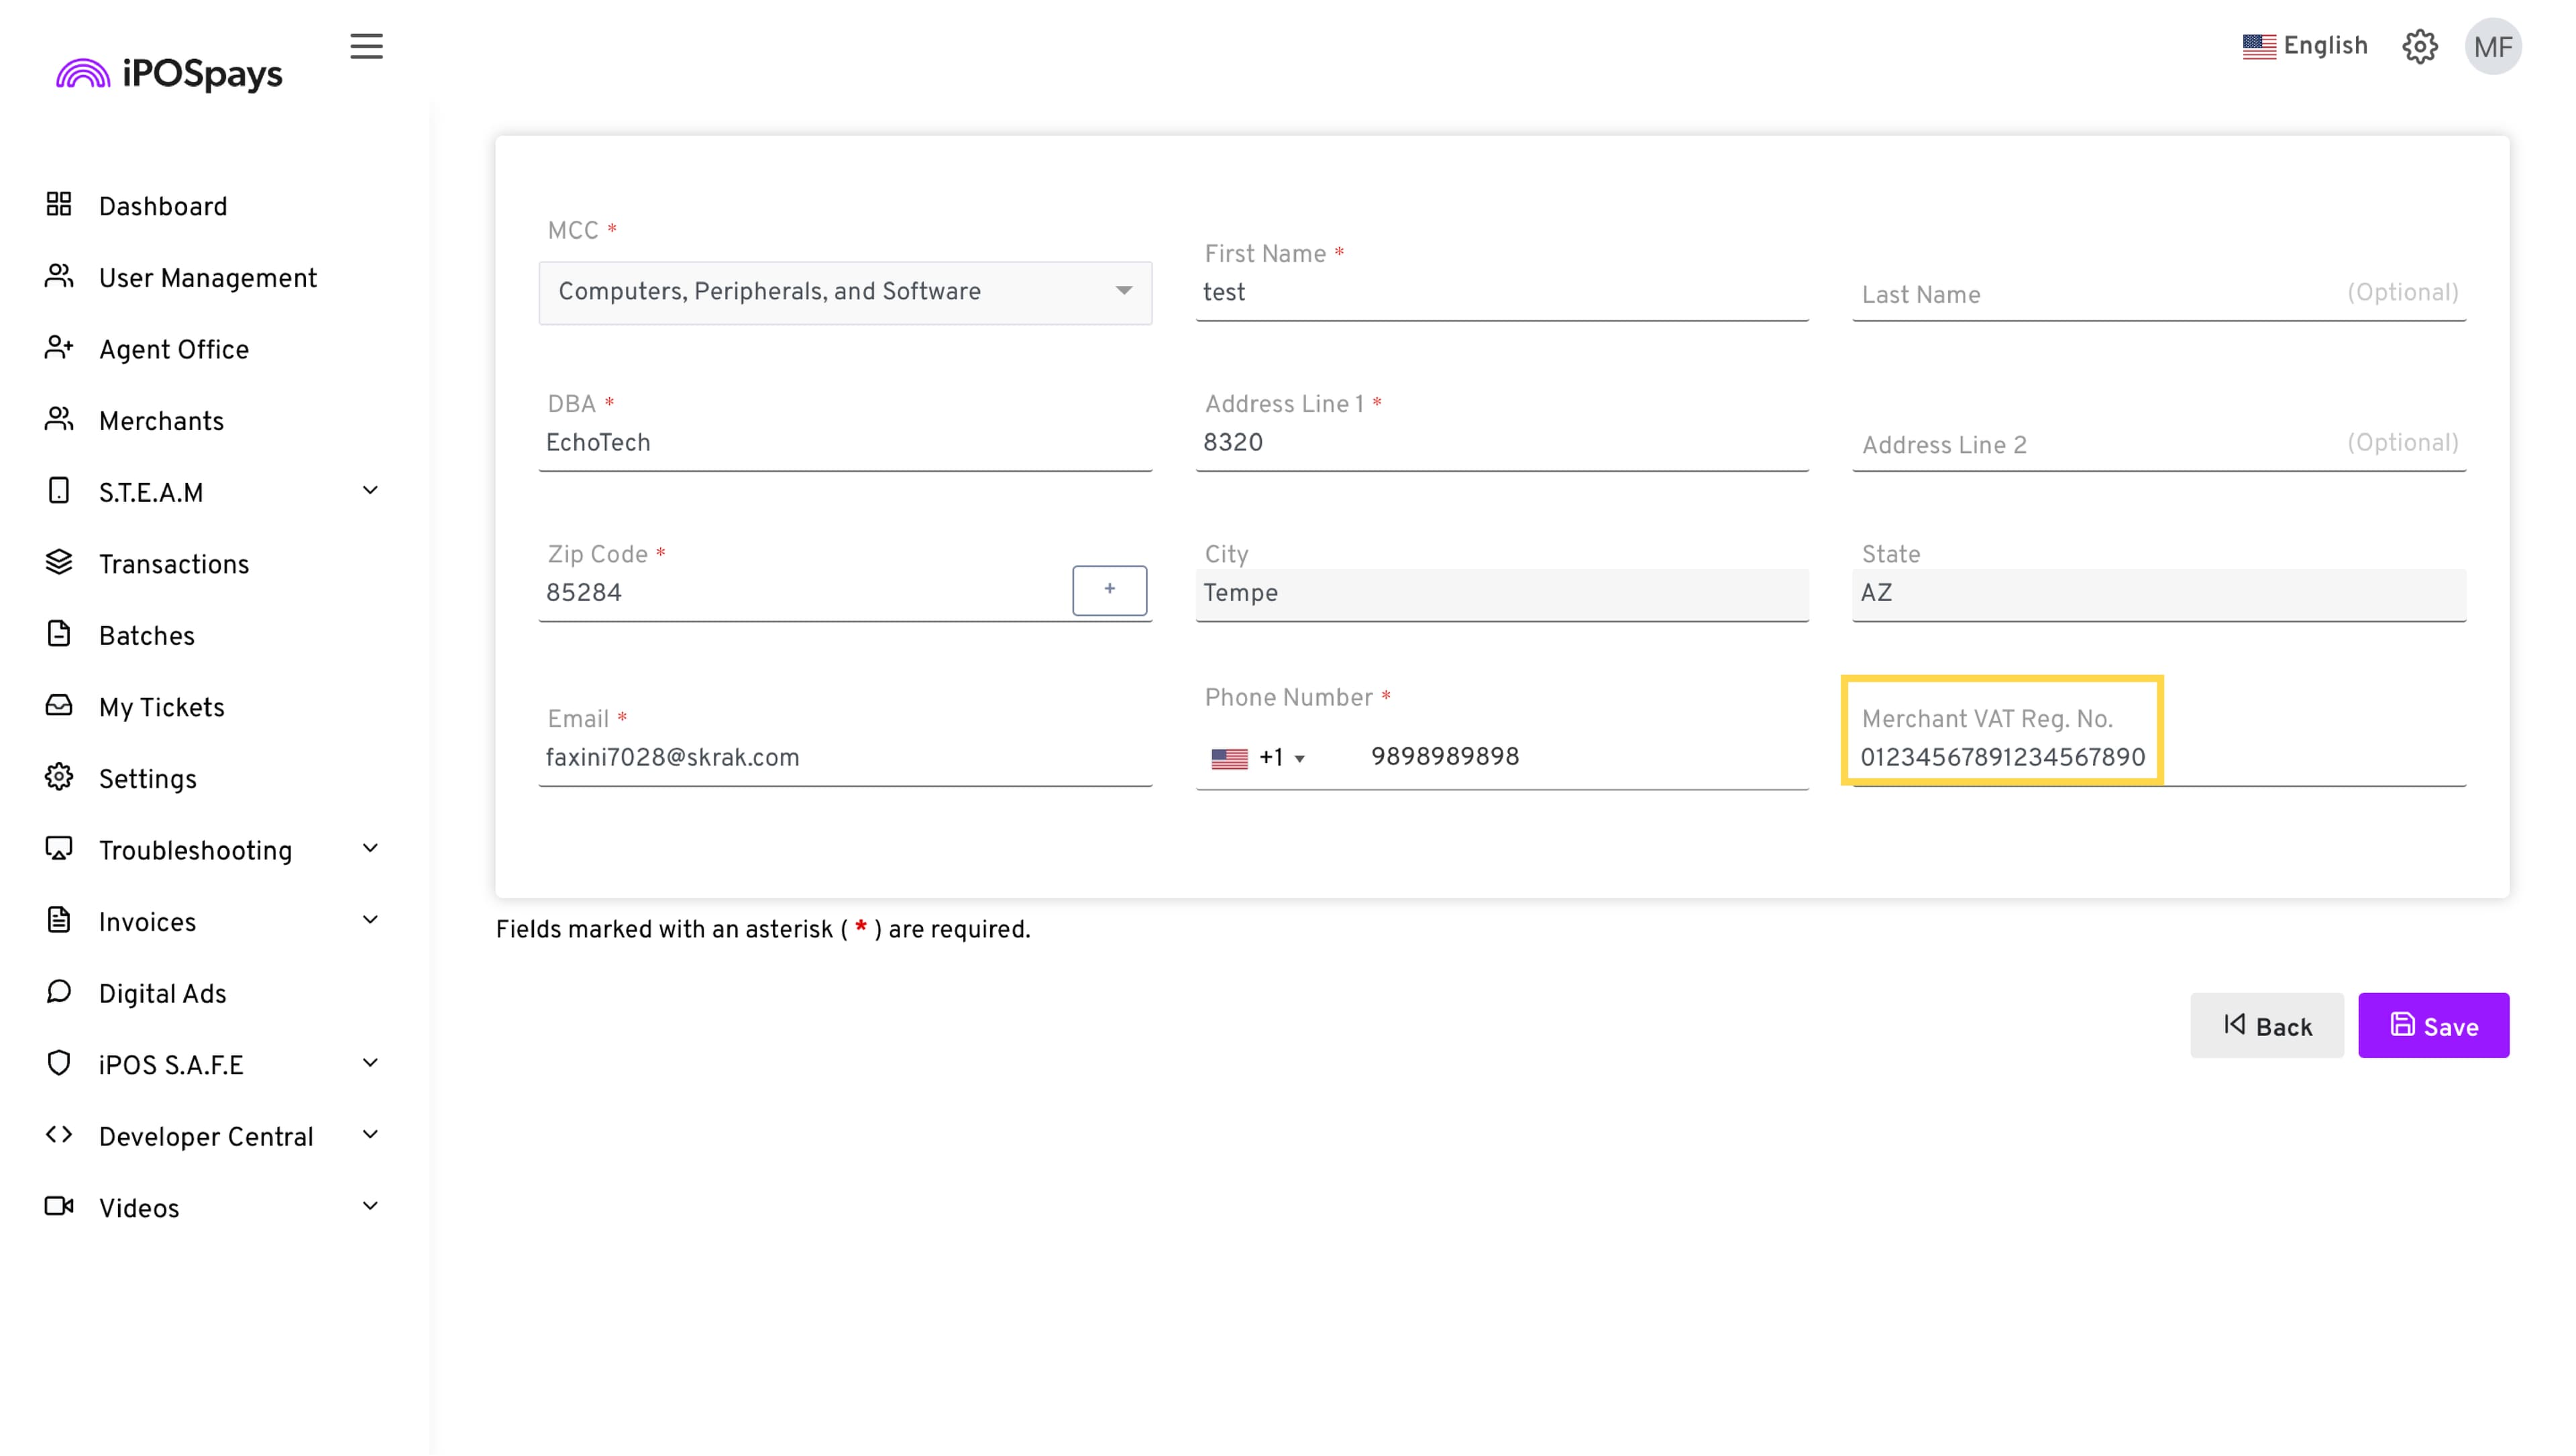Click the Dashboard grid icon
The width and height of the screenshot is (2576, 1456).
click(59, 204)
